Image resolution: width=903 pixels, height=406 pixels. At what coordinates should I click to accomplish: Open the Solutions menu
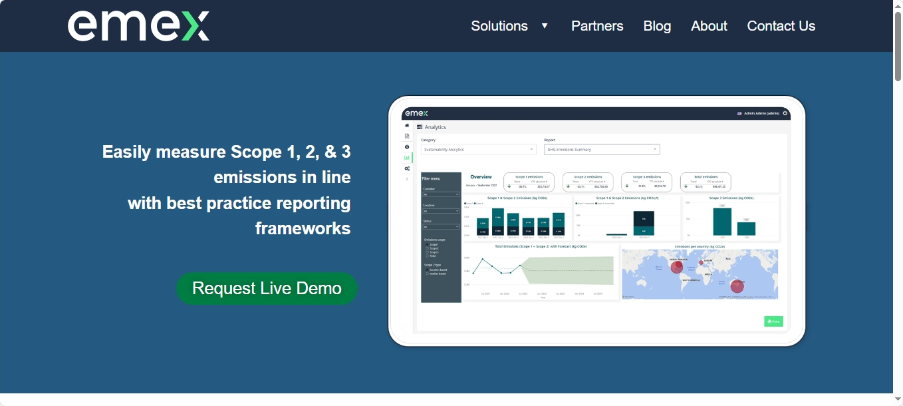(499, 26)
